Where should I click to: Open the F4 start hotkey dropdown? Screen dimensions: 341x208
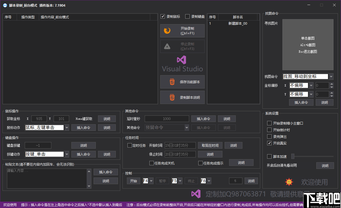coord(151,181)
